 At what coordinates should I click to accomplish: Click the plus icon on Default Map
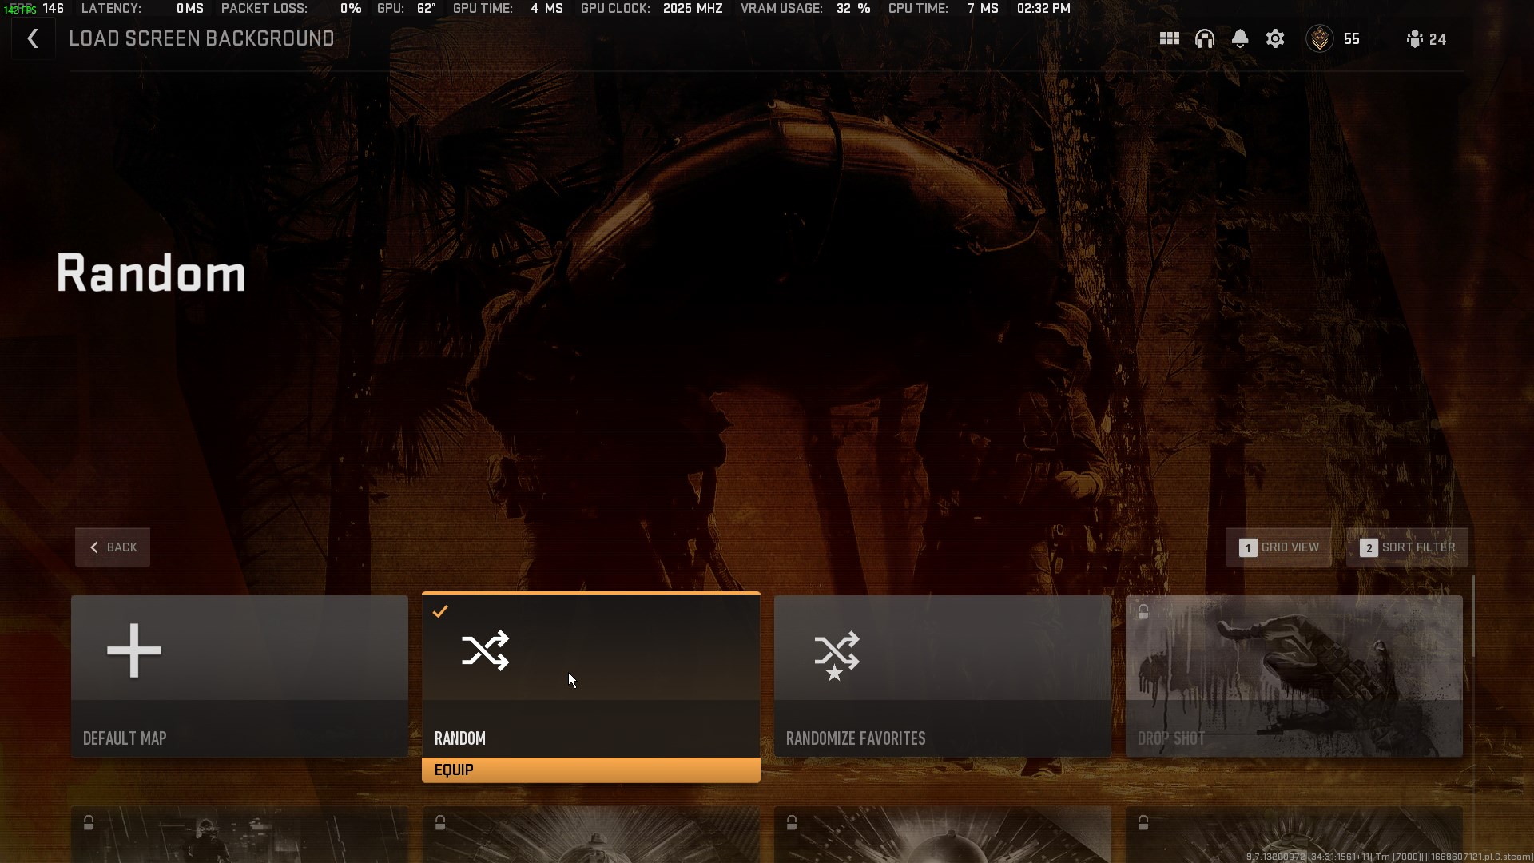[x=134, y=650]
